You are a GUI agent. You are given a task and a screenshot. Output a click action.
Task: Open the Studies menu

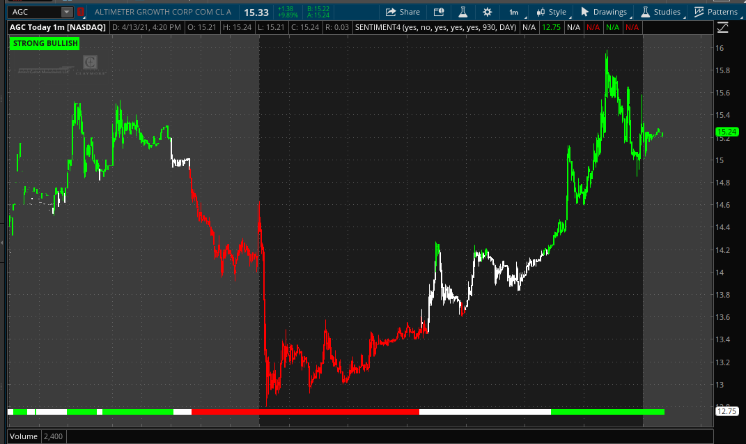661,12
